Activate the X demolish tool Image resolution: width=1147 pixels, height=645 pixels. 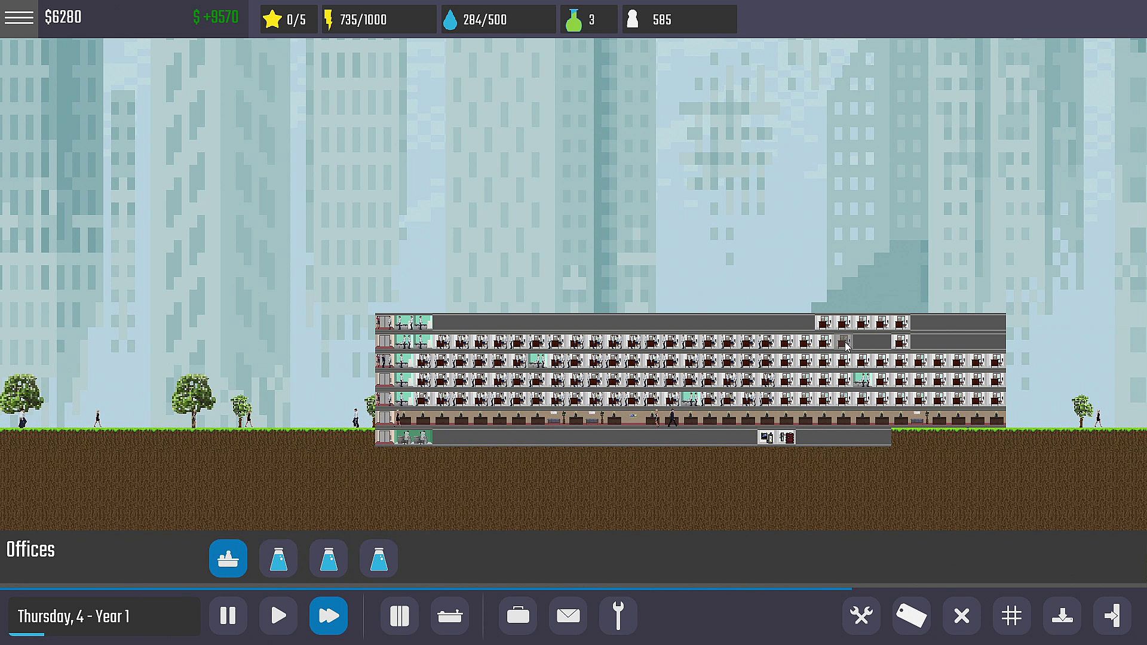coord(961,616)
